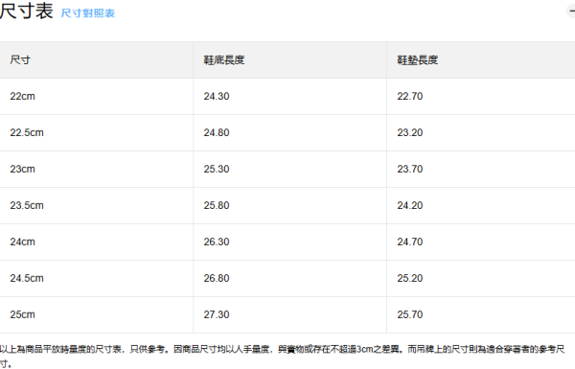Click the 23.70 insole length value

point(410,169)
